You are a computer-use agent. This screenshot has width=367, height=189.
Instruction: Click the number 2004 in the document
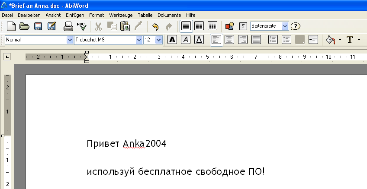(x=156, y=144)
